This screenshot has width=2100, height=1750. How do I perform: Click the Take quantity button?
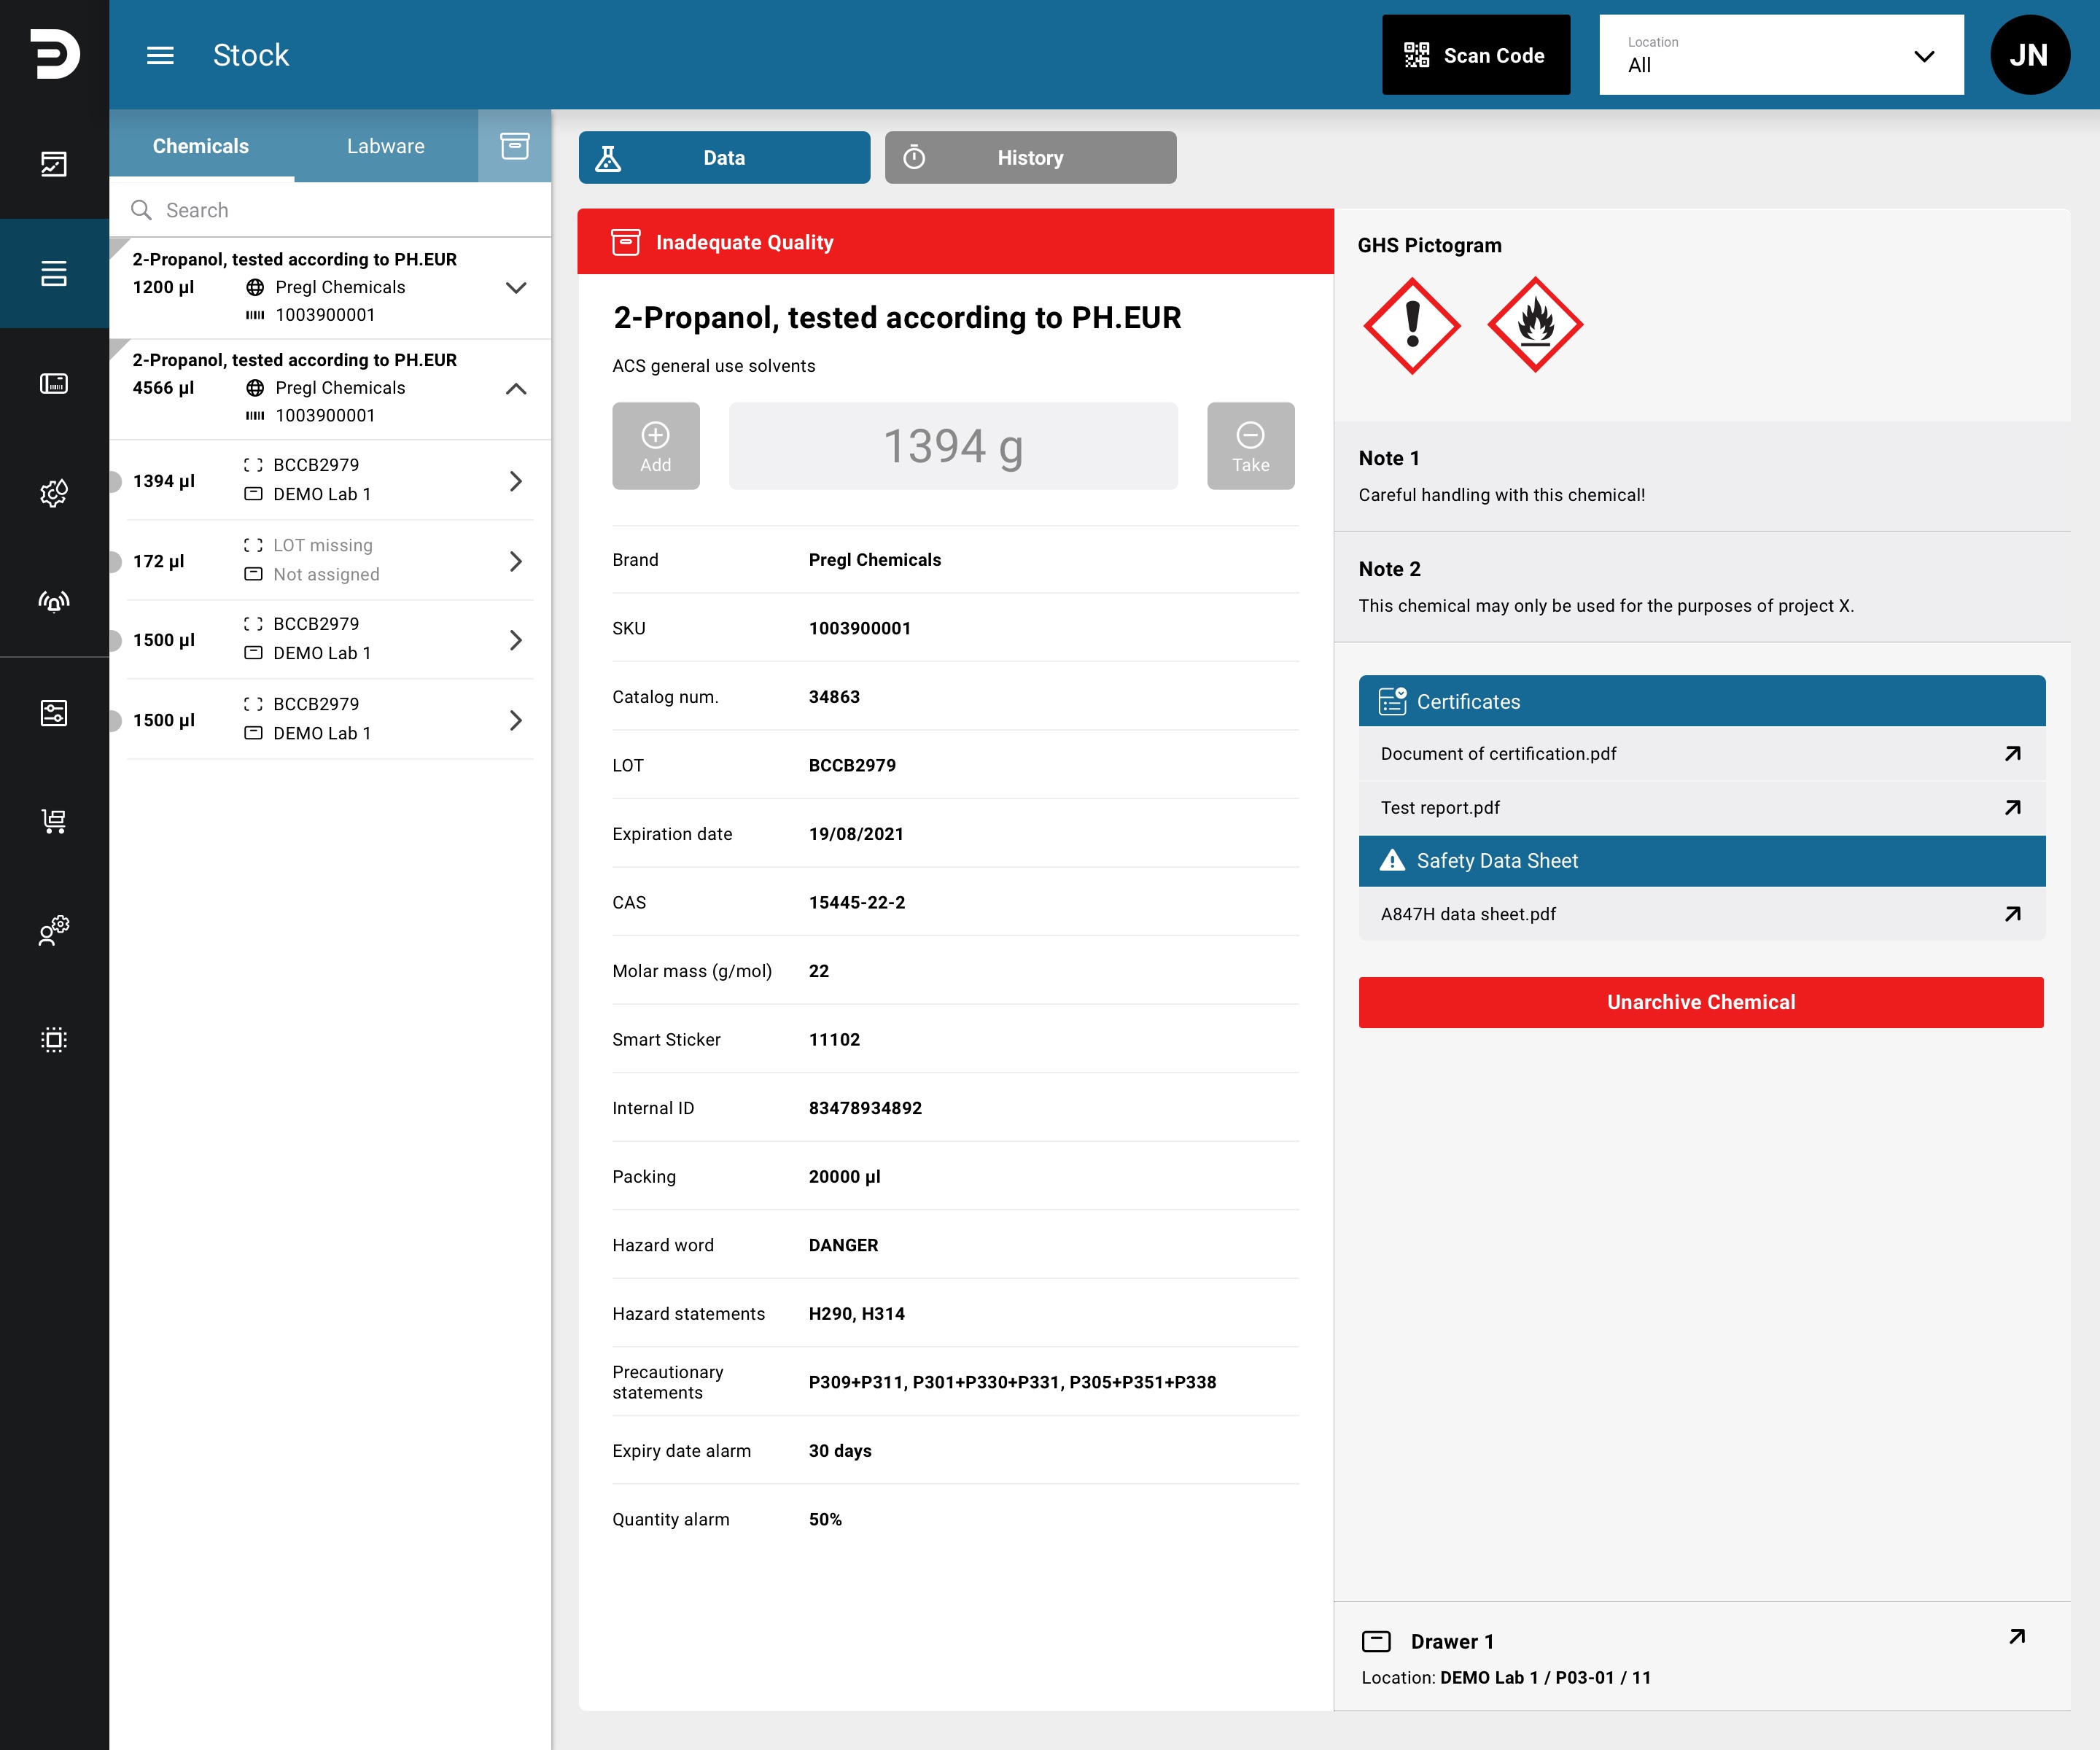[1250, 446]
